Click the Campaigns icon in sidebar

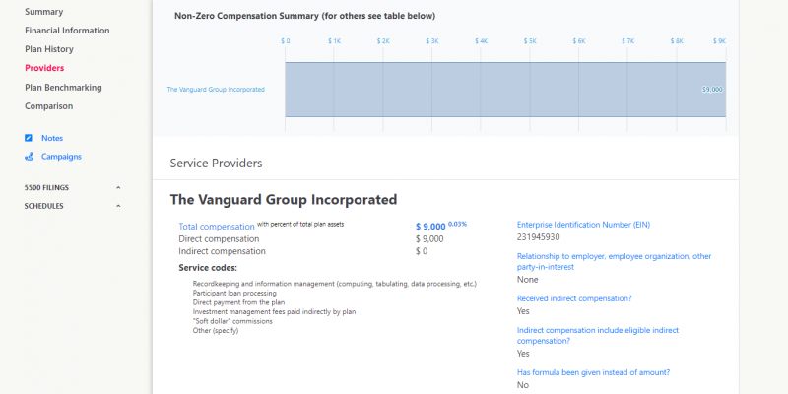point(29,156)
